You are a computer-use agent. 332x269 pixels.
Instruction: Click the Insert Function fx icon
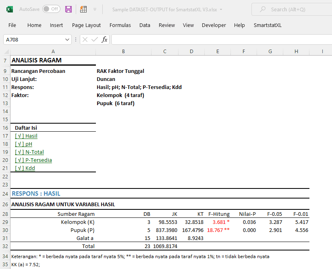point(104,39)
